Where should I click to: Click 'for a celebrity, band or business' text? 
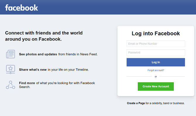coord(165,103)
